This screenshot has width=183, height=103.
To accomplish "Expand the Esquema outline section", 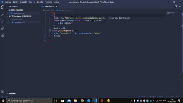I will pyautogui.click(x=7, y=94).
